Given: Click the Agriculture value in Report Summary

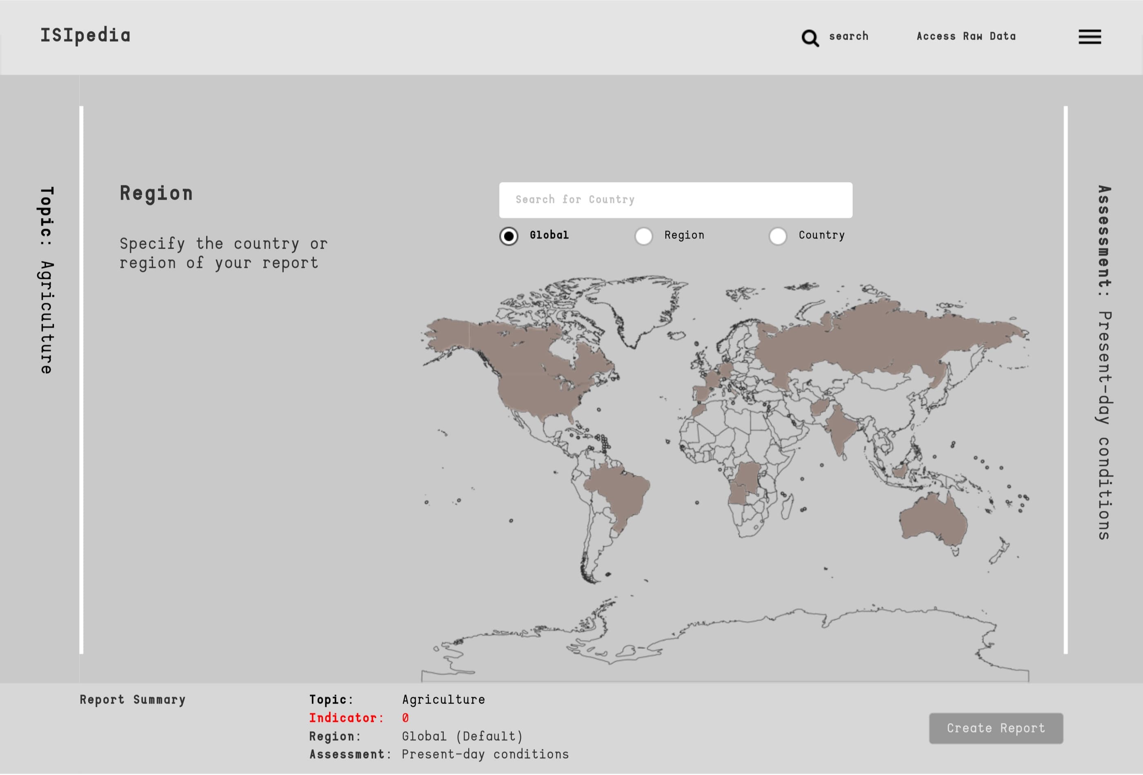Looking at the screenshot, I should tap(443, 700).
